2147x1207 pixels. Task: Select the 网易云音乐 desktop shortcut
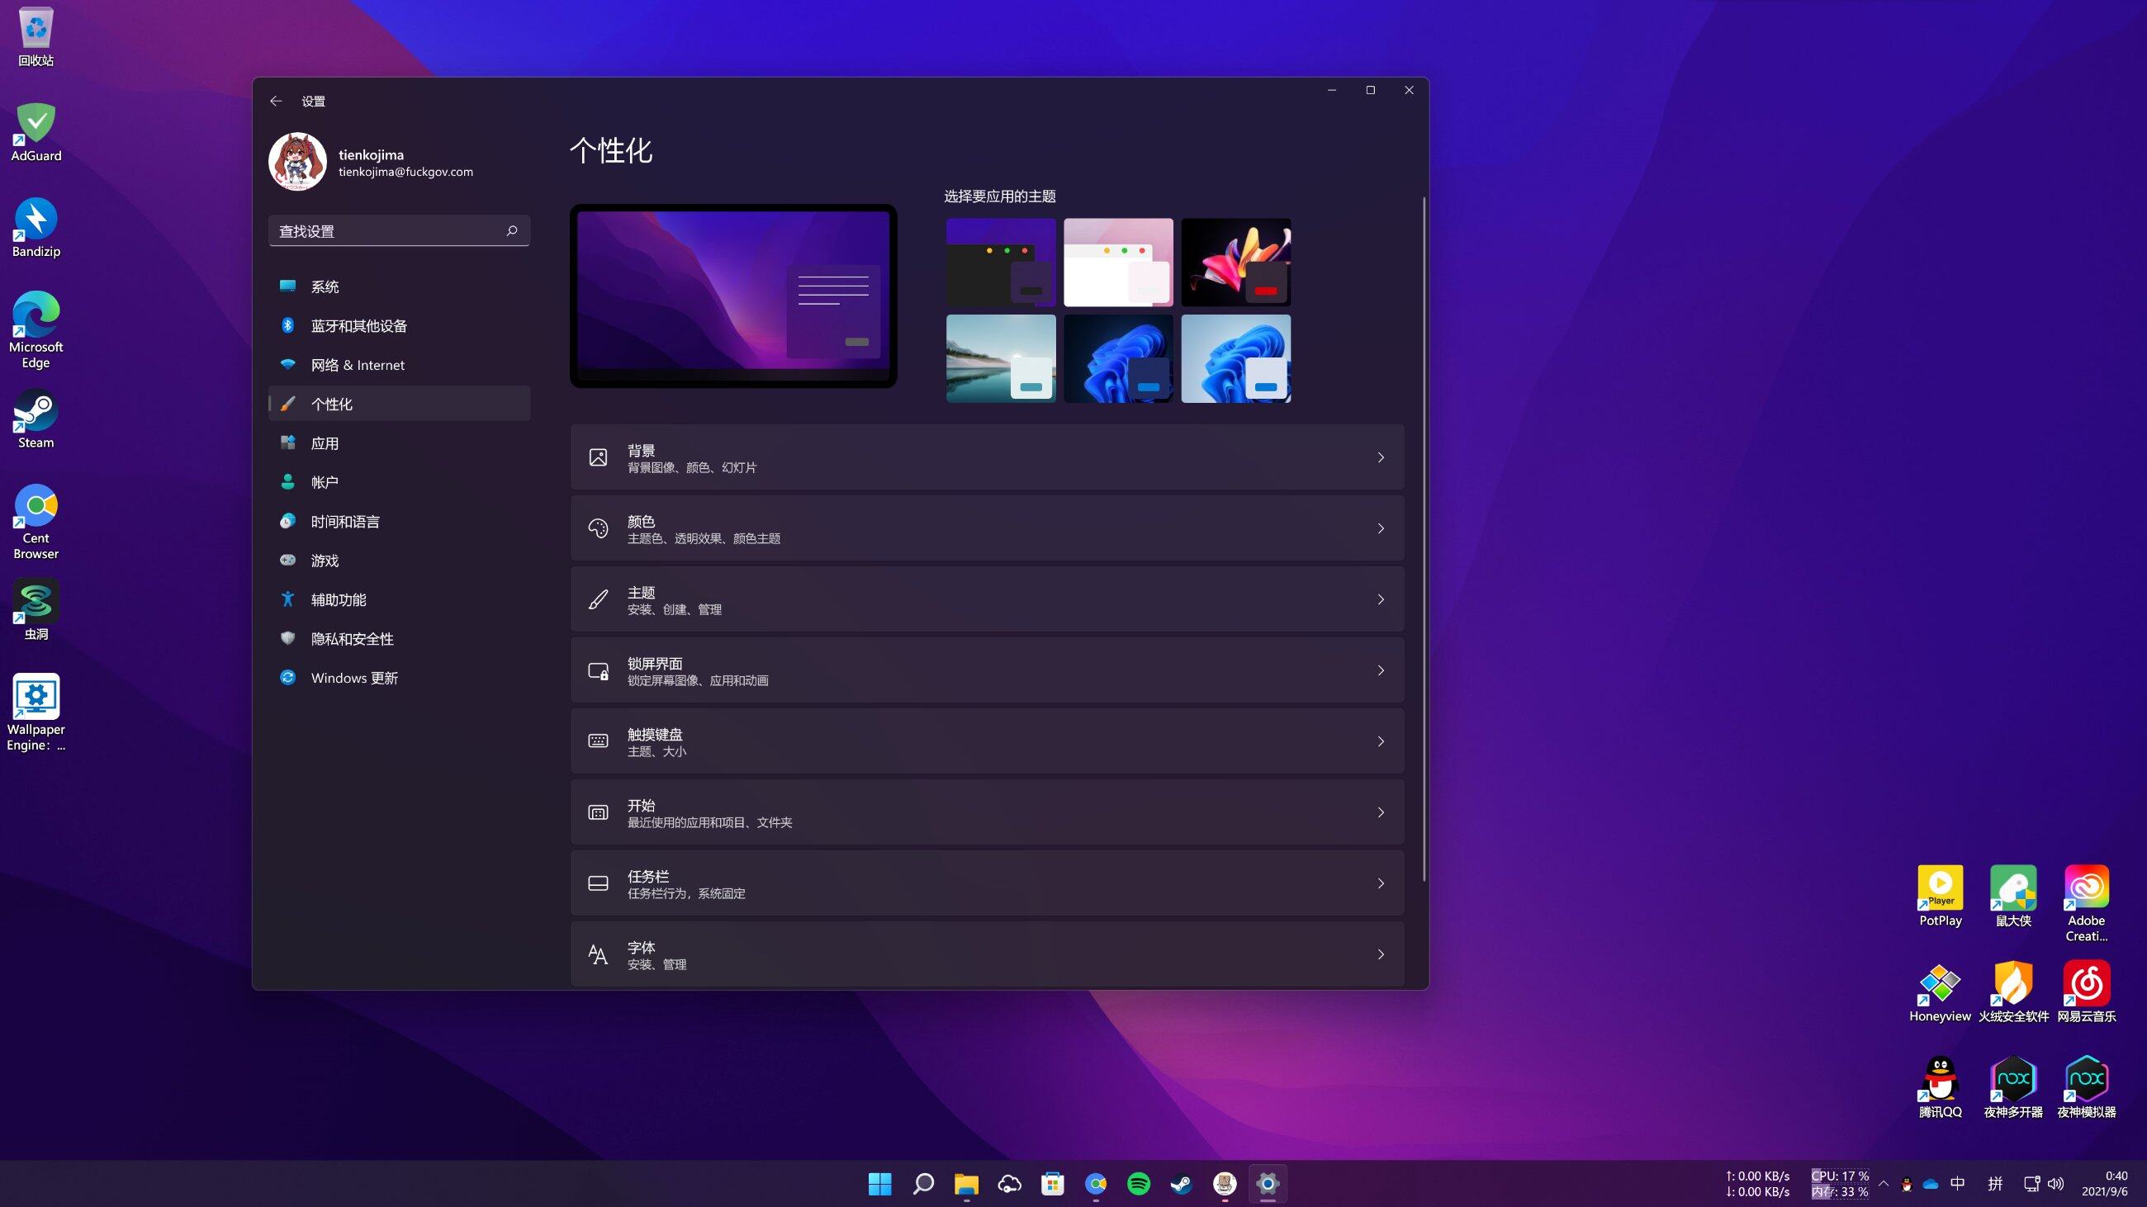[2086, 992]
